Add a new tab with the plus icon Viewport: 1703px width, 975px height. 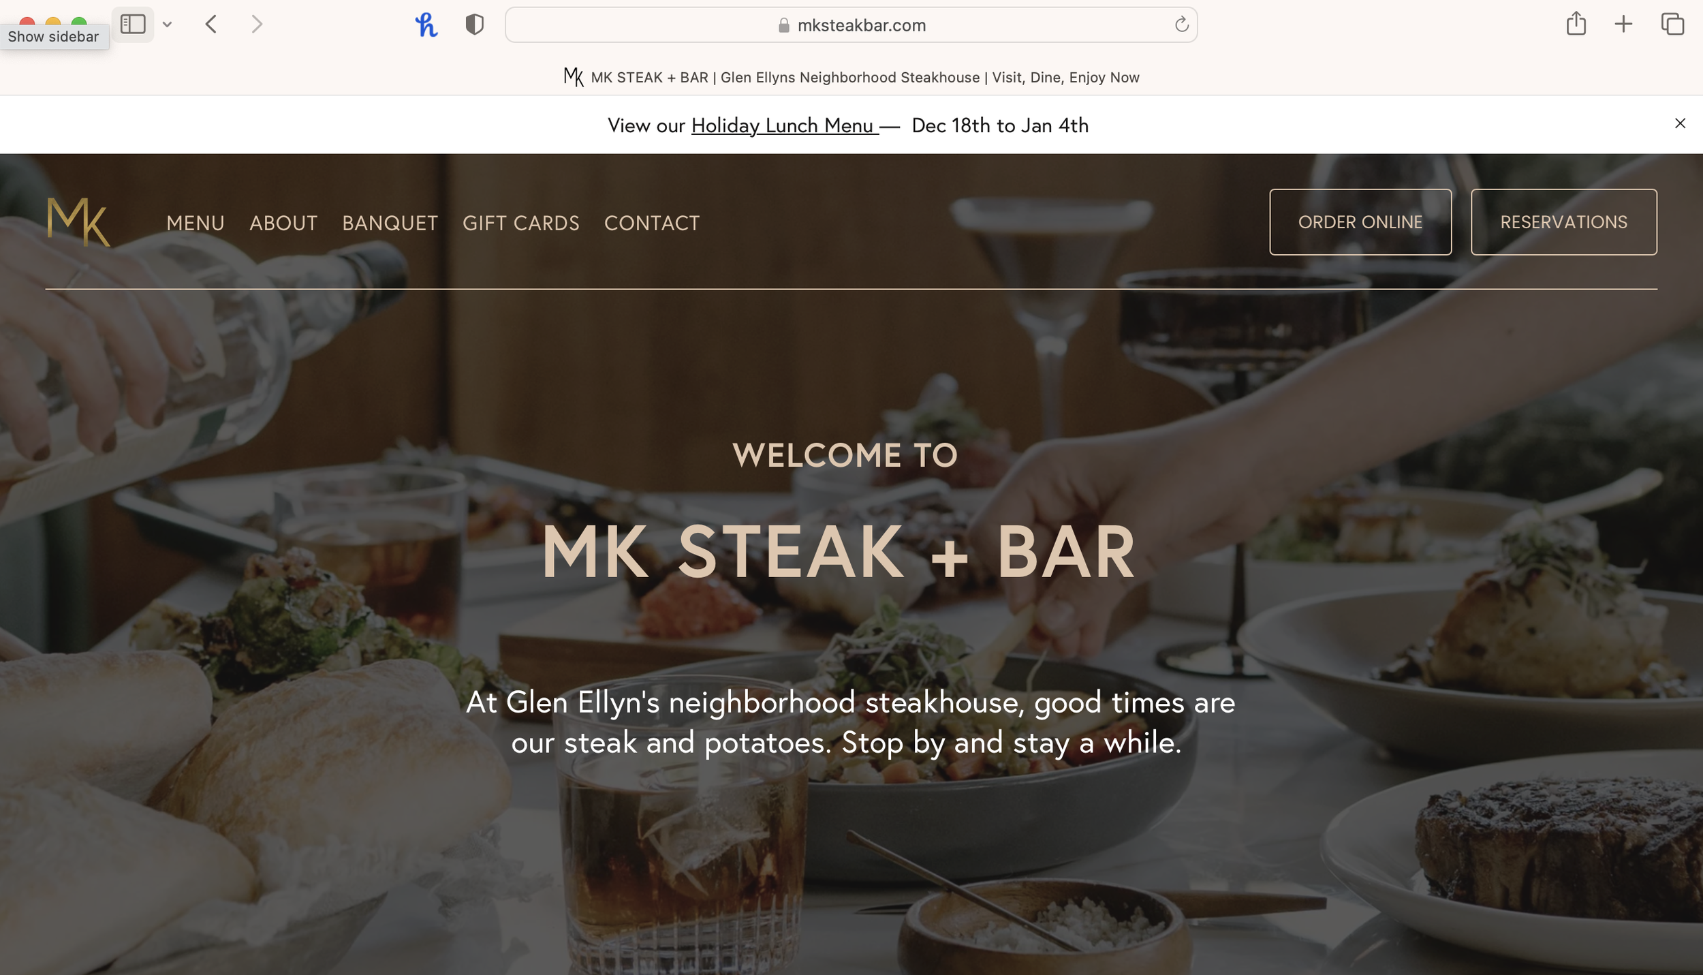[x=1623, y=25]
